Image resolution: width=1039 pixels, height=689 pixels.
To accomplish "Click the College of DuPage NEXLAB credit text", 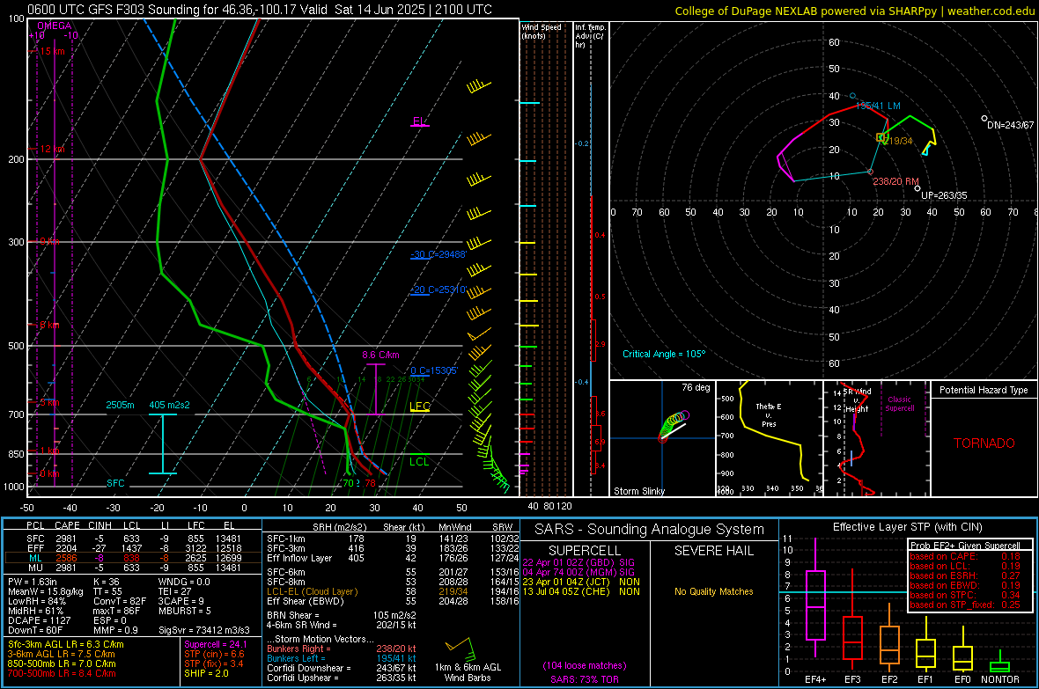I will [854, 11].
